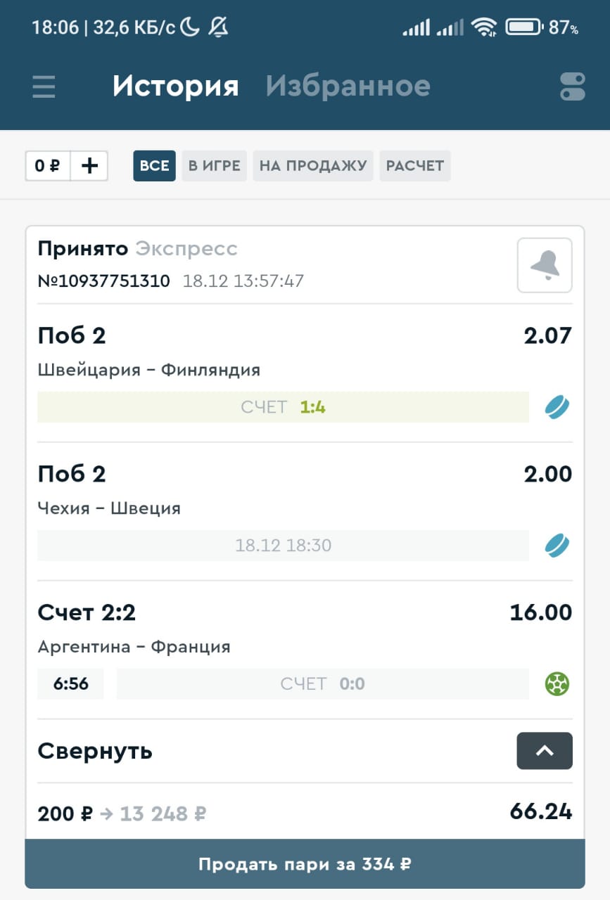Tap hockey puck icon for Чехия – Швеция
The height and width of the screenshot is (900, 610).
pos(557,546)
